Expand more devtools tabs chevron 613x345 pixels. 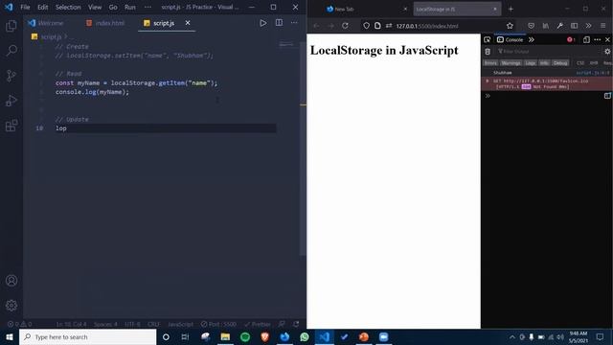(x=532, y=39)
